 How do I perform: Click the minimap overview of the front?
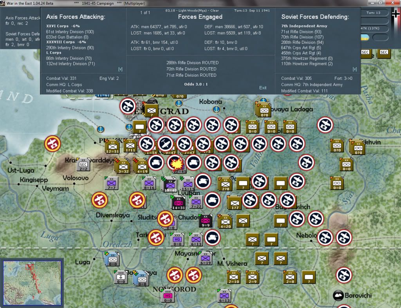click(32, 283)
